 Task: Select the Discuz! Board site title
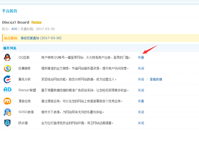(16, 22)
